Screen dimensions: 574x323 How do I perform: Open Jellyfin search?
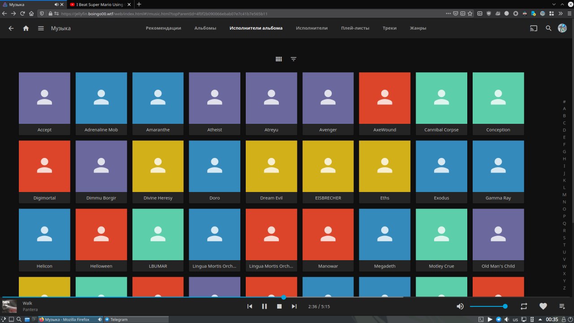[x=548, y=28]
